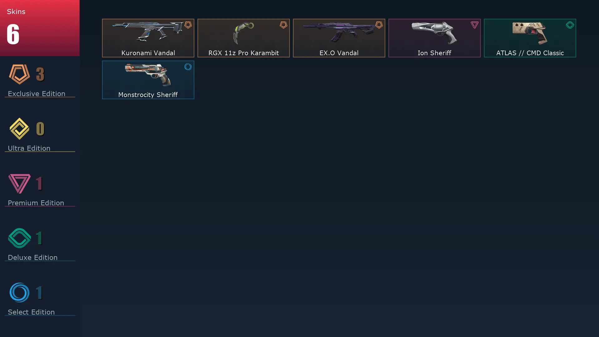
Task: Click the pink Premium Edition triangle icon
Action: click(19, 183)
